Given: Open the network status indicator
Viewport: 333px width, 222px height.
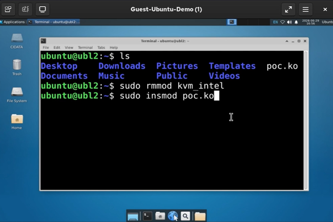Looking at the screenshot, I should (x=282, y=22).
